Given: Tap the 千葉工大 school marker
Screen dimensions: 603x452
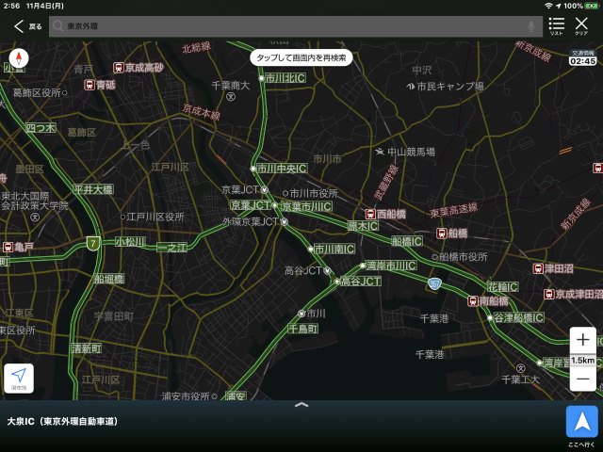Looking at the screenshot, I should click(520, 368).
